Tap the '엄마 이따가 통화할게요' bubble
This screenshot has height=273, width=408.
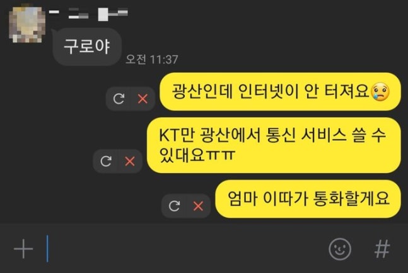(x=308, y=199)
